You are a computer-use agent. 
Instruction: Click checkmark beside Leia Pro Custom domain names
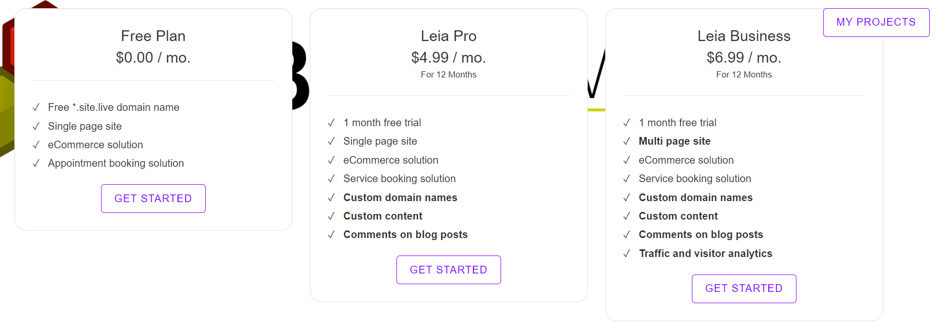(331, 198)
